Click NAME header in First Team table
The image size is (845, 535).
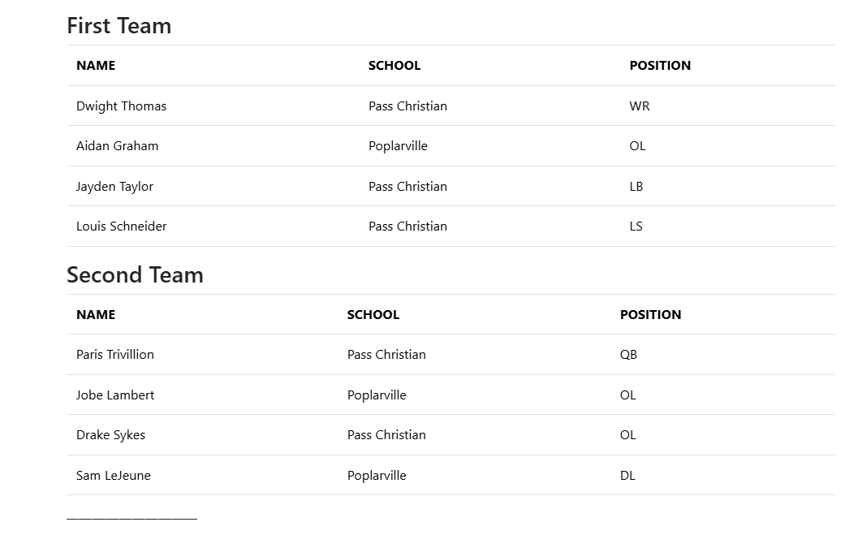pos(96,66)
